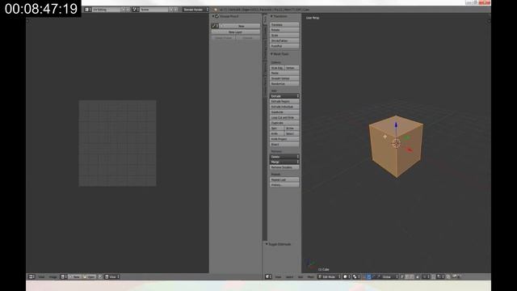Click the Repeat Last button
Screen dimensions: 517x291
[284, 179]
